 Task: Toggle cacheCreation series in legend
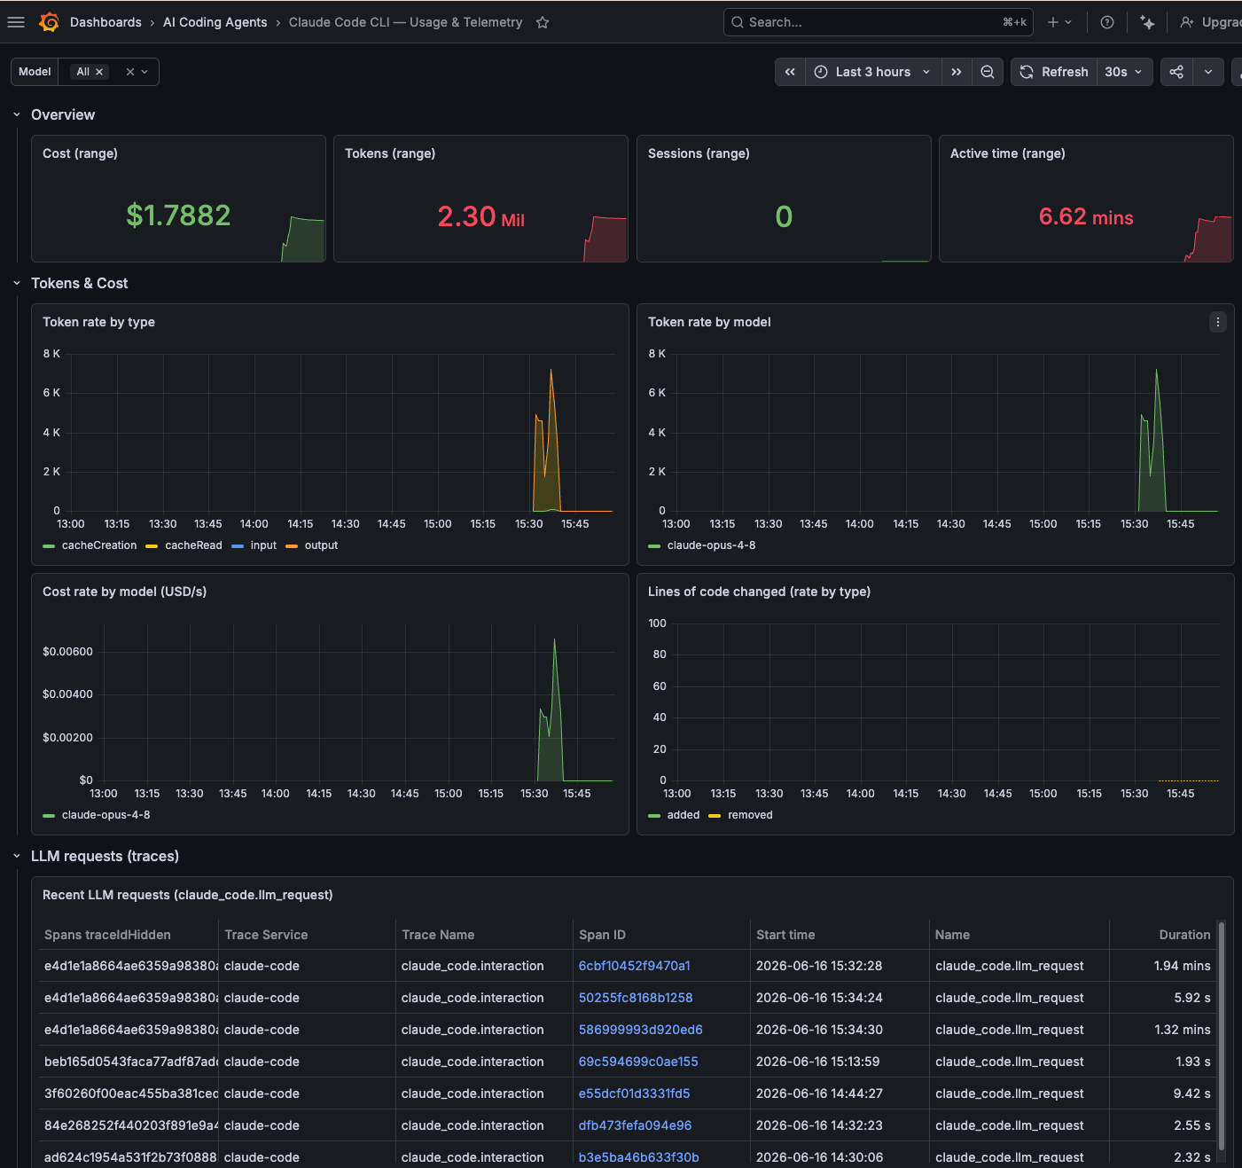point(99,545)
